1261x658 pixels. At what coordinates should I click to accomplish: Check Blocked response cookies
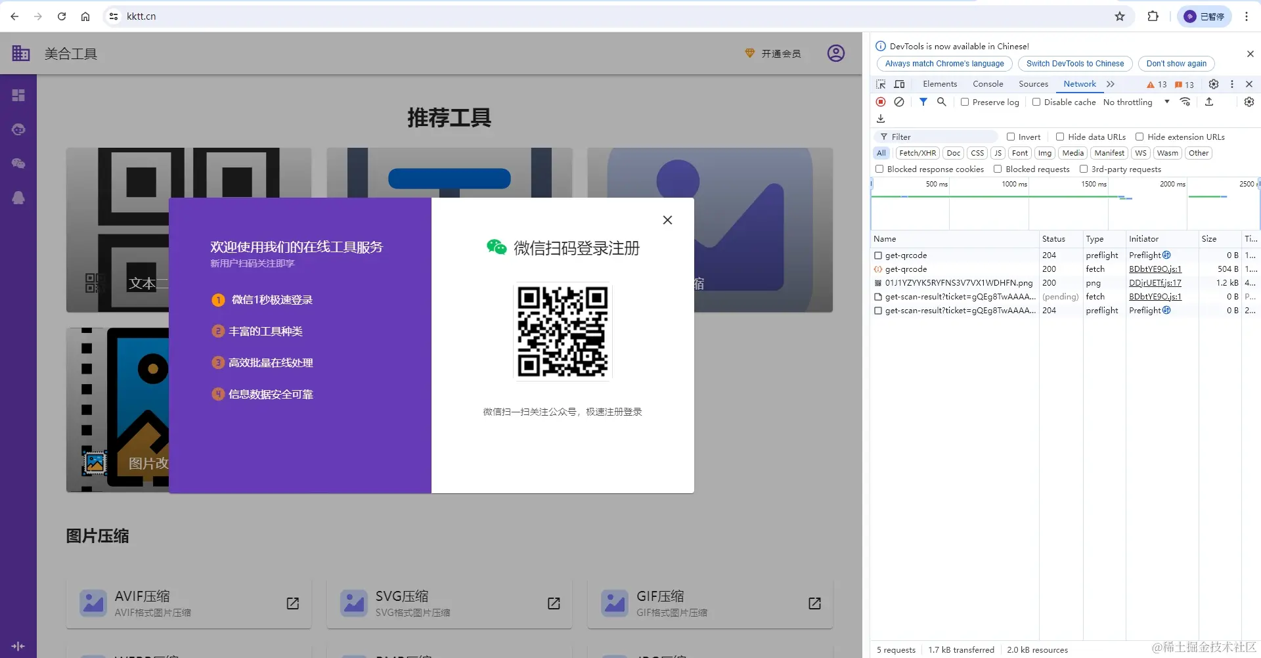click(x=879, y=169)
